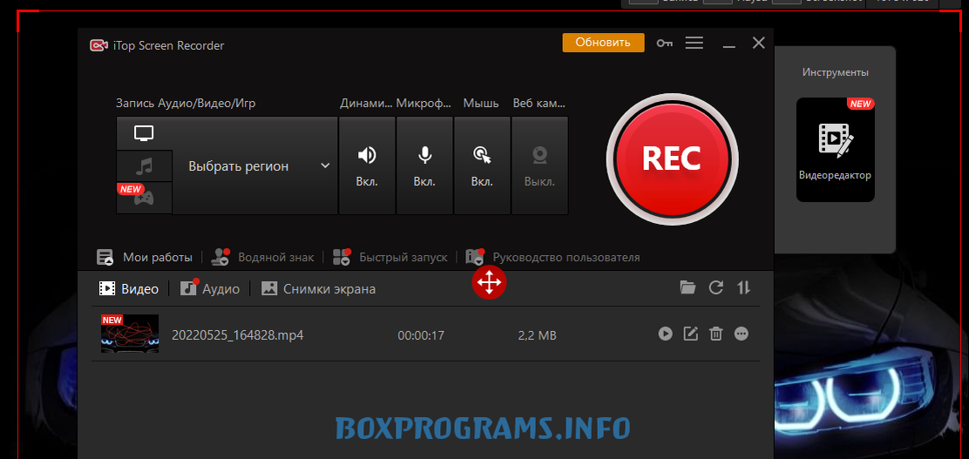The height and width of the screenshot is (459, 969).
Task: Open Быстрый запуск option
Action: tap(390, 257)
